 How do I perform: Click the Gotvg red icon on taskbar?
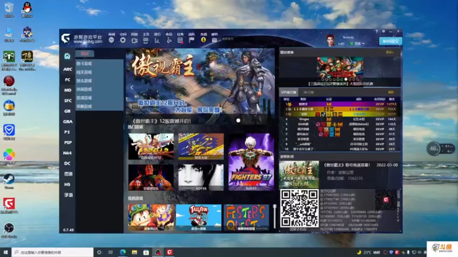[x=169, y=252]
